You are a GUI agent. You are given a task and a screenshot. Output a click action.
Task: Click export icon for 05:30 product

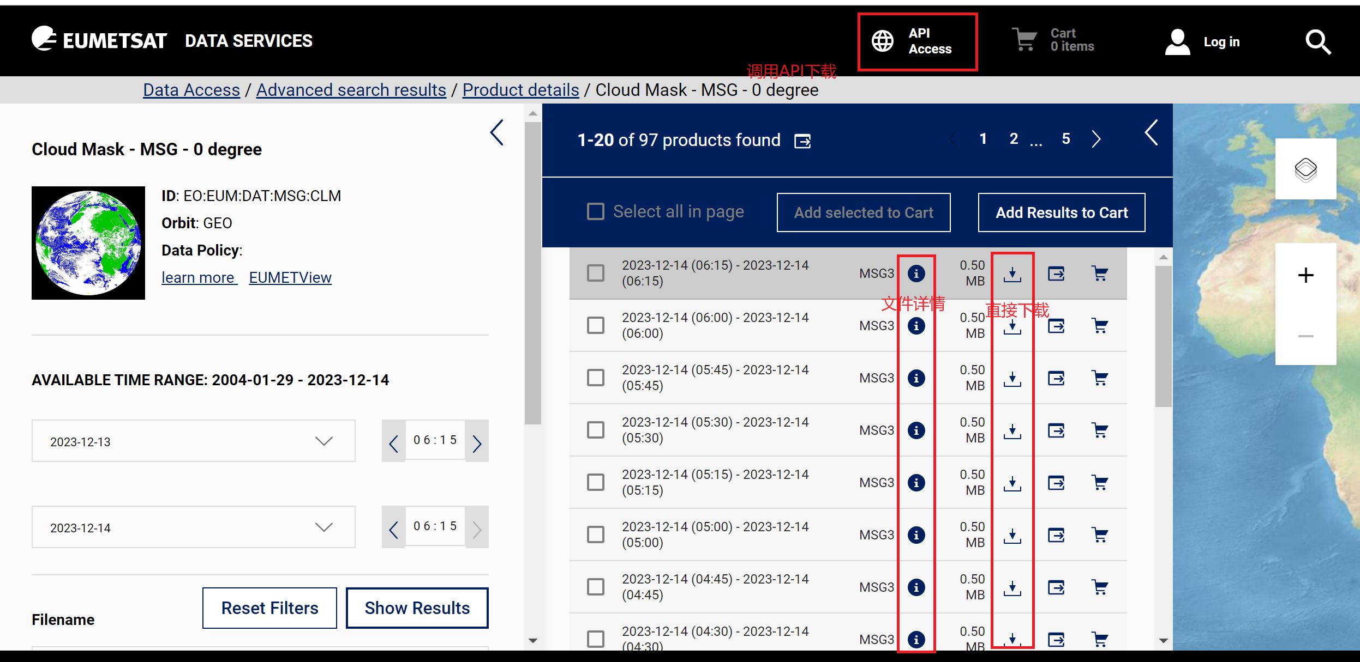[1056, 430]
